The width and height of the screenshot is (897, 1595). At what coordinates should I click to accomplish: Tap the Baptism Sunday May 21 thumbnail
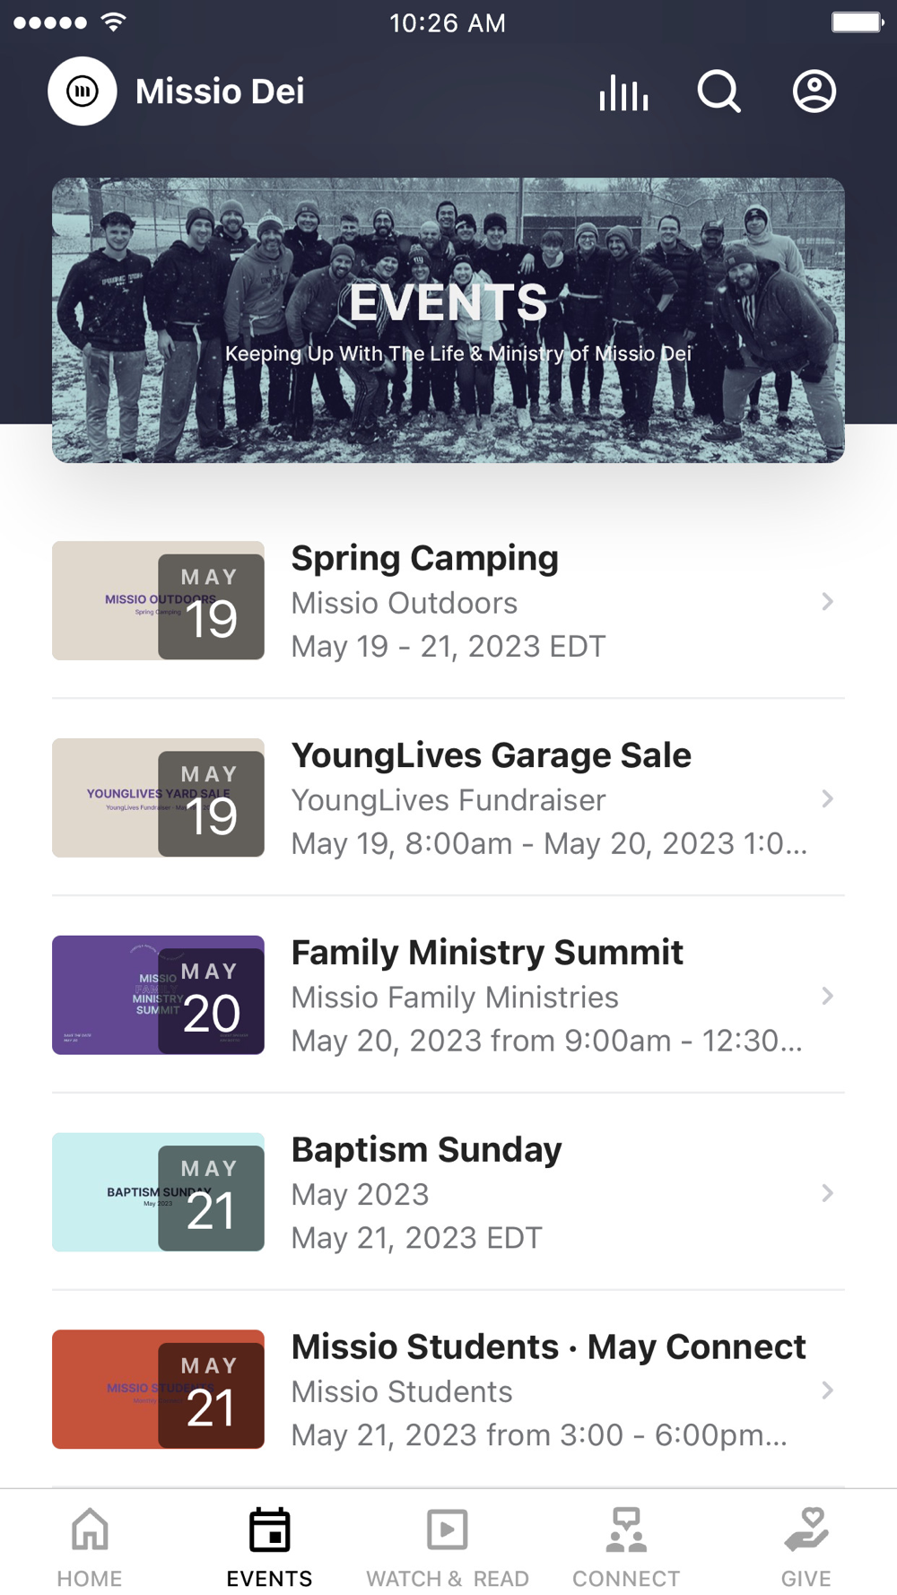pos(158,1192)
